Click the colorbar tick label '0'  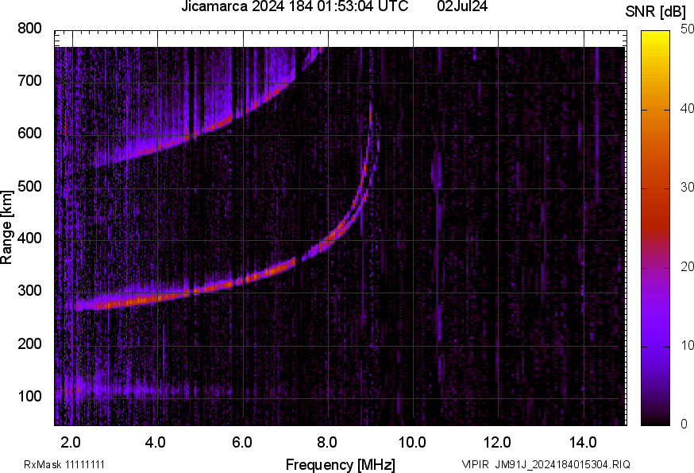click(684, 425)
